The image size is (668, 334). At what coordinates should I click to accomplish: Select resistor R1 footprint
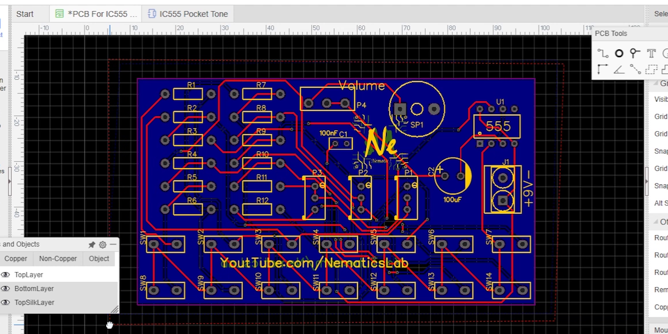[x=188, y=94]
